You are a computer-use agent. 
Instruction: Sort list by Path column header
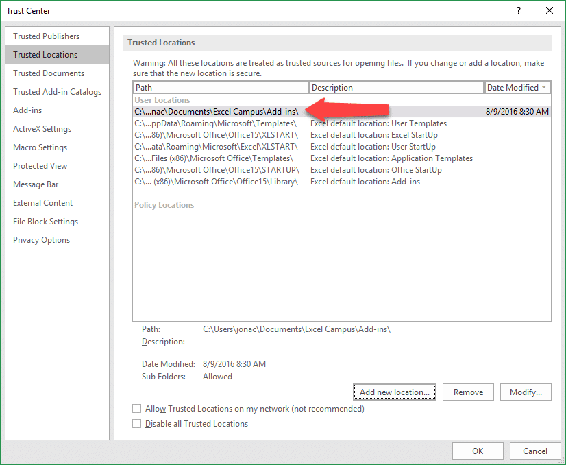coord(221,88)
